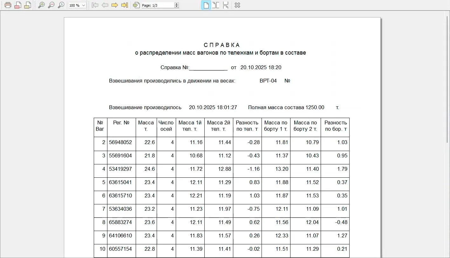The width and height of the screenshot is (450, 258).
Task: Zoom in on the preview
Action: (x=41, y=5)
